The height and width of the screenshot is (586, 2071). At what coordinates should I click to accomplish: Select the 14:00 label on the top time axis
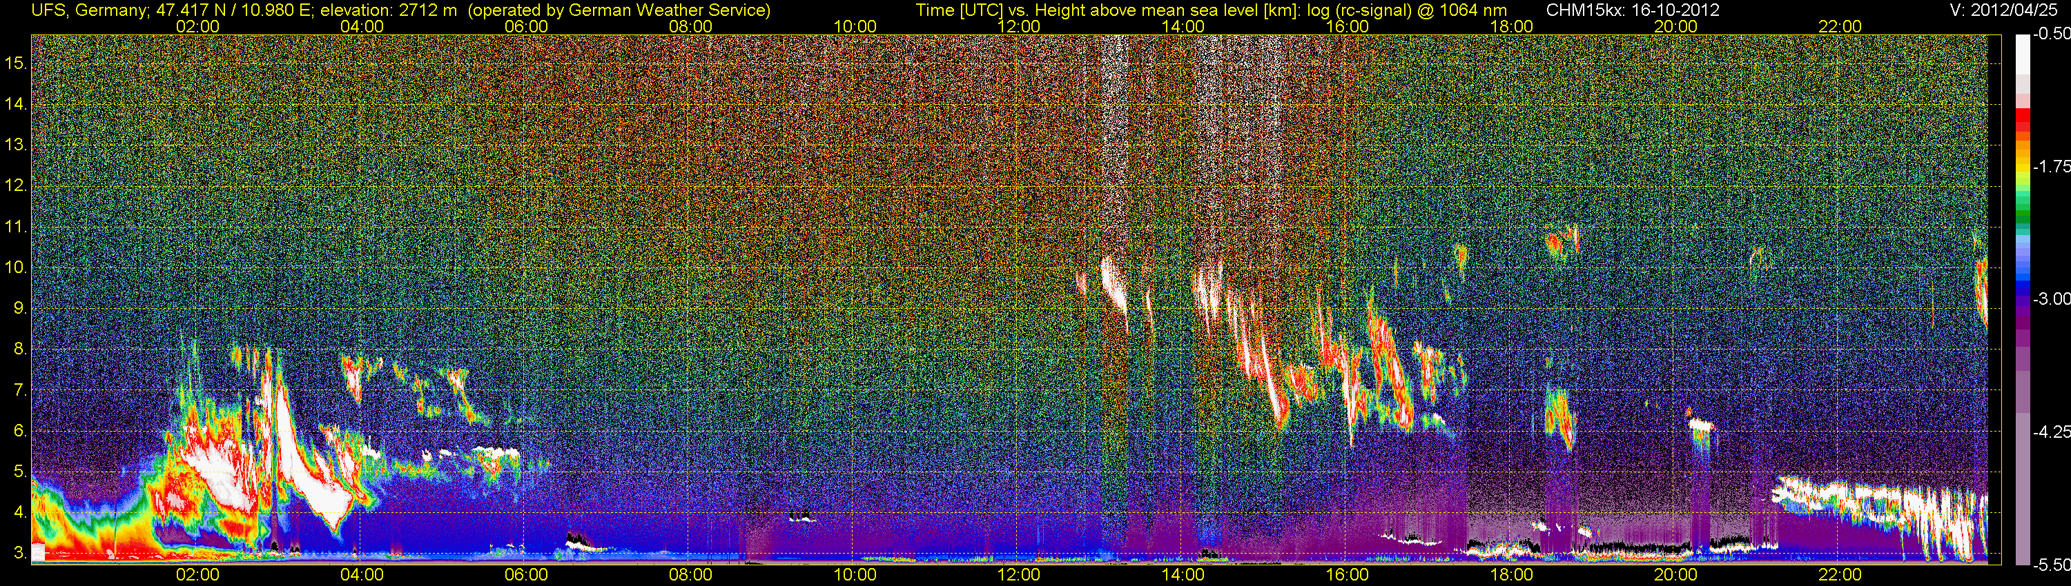coord(1183,26)
